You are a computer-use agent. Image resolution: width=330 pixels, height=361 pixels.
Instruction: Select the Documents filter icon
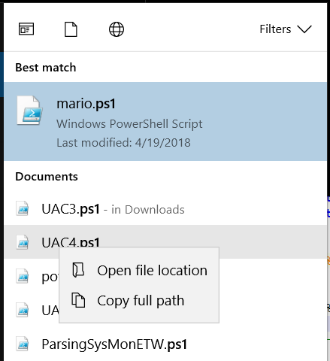[x=71, y=29]
